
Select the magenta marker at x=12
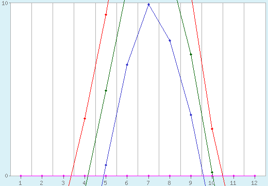point(255,176)
